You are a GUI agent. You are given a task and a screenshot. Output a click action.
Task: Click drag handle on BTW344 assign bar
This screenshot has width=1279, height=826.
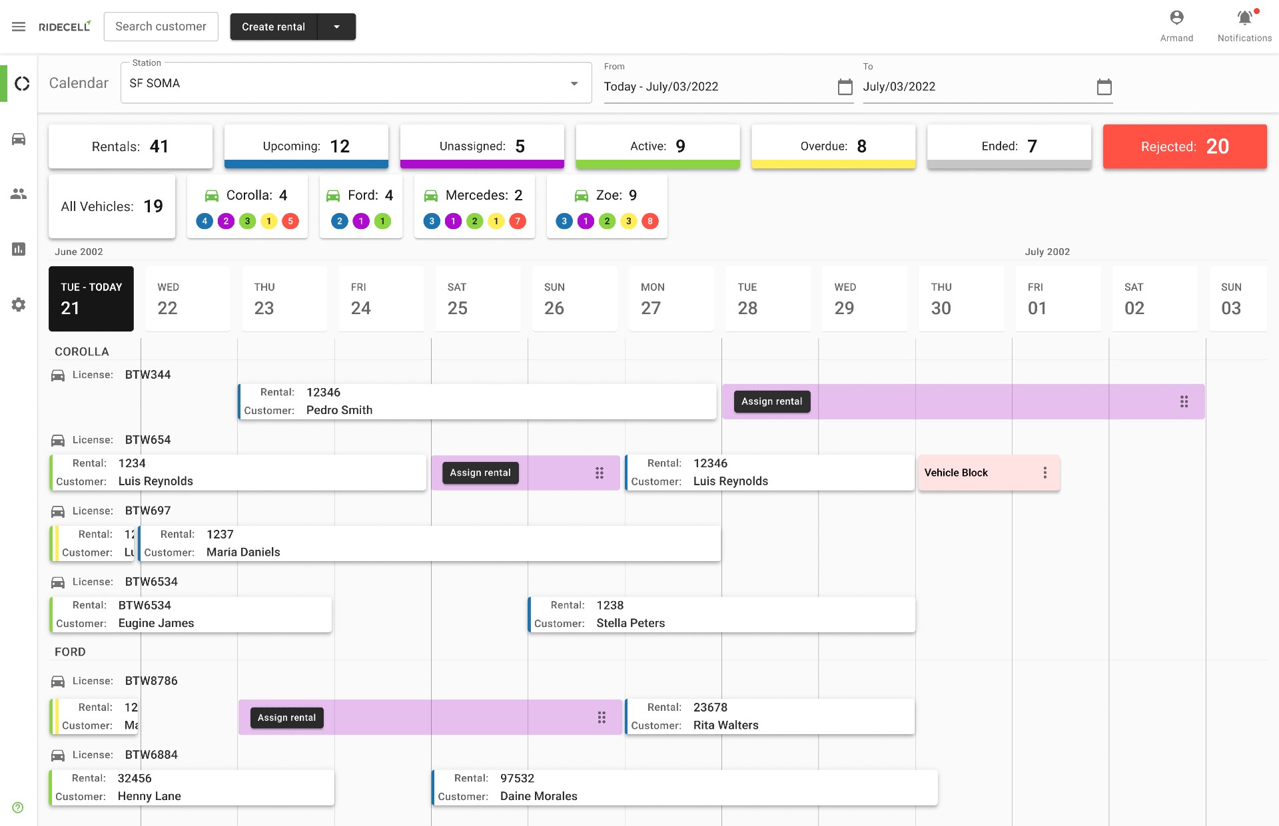tap(1184, 401)
